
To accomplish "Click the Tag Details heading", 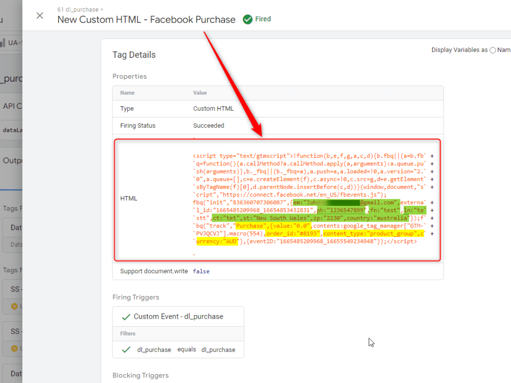I will tap(134, 55).
